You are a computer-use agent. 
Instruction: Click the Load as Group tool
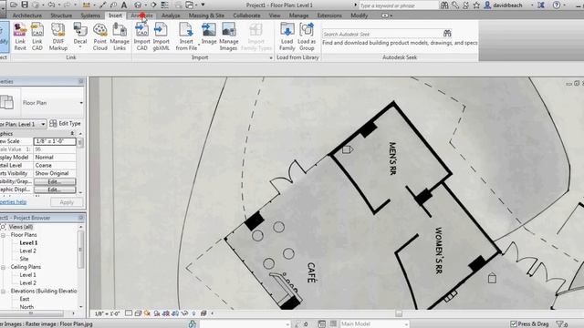click(307, 36)
